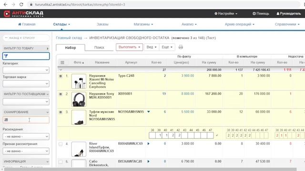The width and height of the screenshot is (305, 171).
Task: Click the Antisklad logo
Action: (23, 14)
